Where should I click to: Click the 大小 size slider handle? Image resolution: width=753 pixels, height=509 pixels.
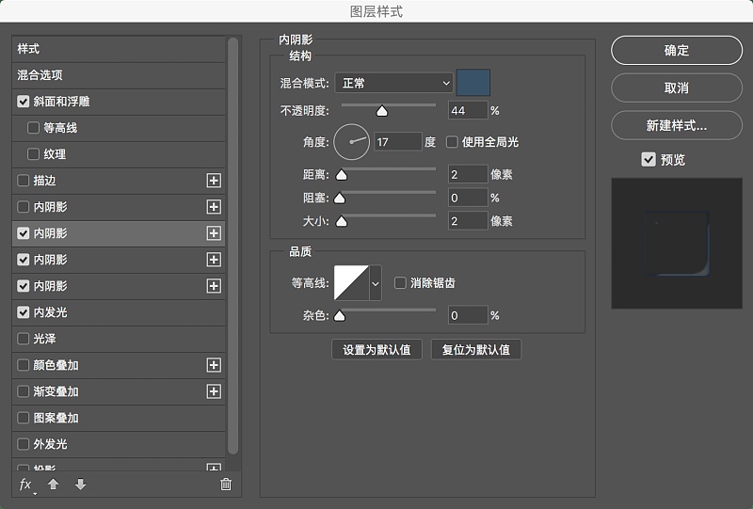342,221
